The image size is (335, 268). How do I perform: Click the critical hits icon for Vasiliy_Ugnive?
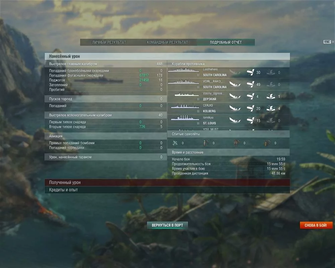[x=271, y=96]
